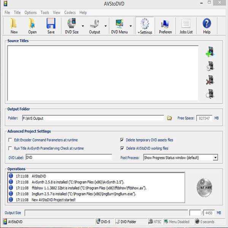Add a source title with the green plus icon
228x228 pixels.
click(x=210, y=52)
